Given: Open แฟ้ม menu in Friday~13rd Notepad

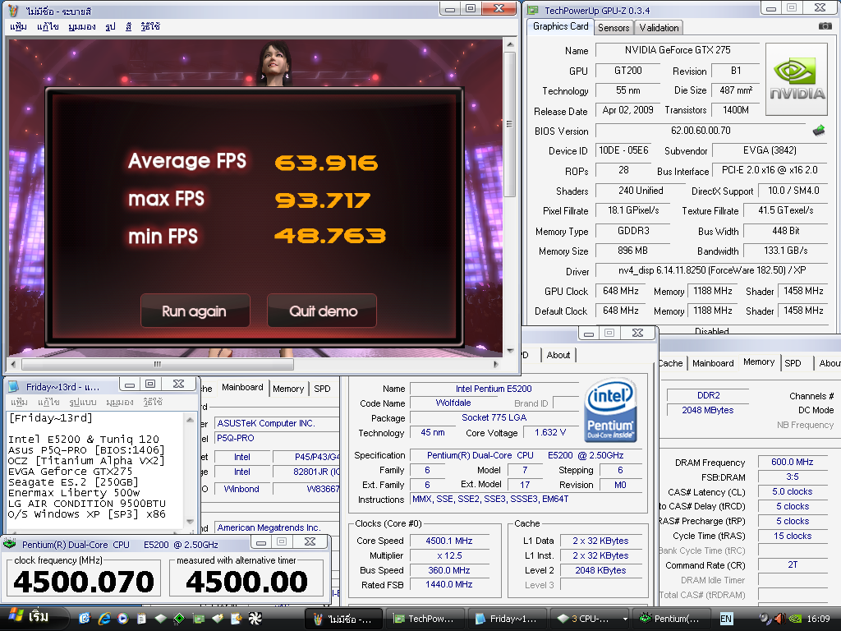Looking at the screenshot, I should coord(20,402).
